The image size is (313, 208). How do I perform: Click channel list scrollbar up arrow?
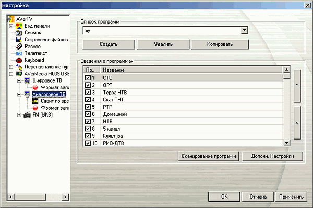click(x=286, y=70)
